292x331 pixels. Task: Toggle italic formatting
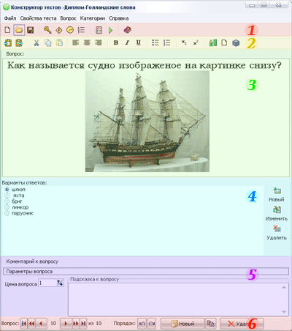pos(127,42)
